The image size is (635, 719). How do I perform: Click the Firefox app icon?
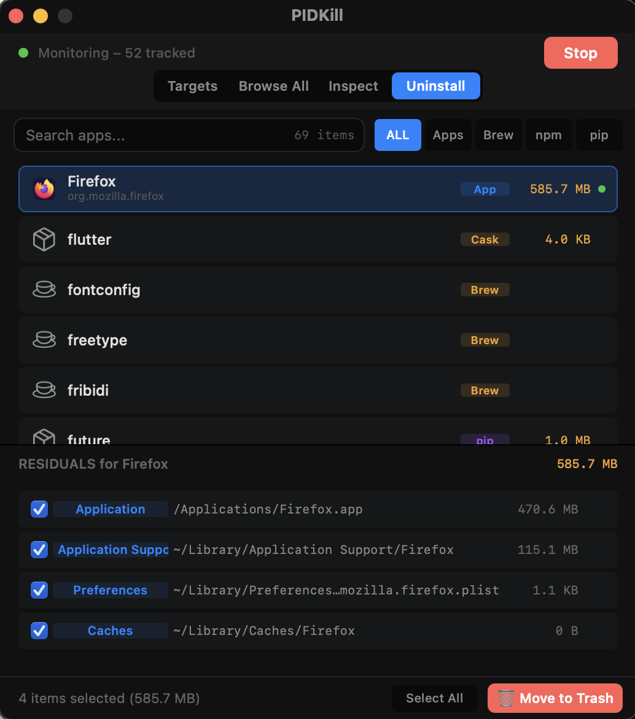tap(44, 189)
